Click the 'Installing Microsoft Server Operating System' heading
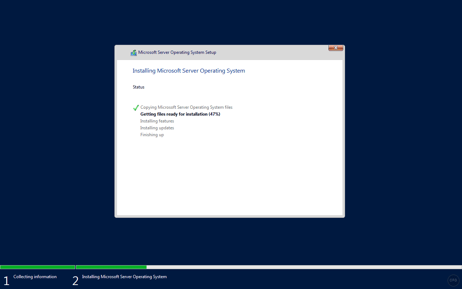 (x=188, y=70)
